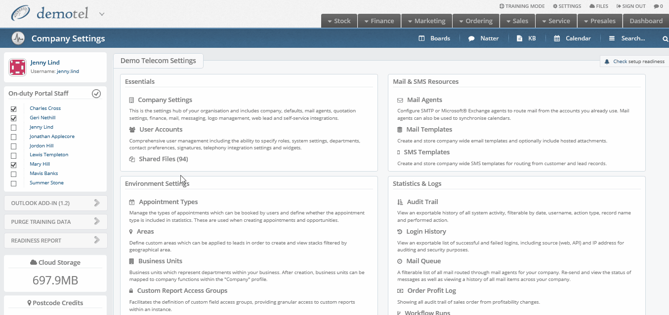This screenshot has width=669, height=315.
Task: Click the Custom Report Access Groups lock icon
Action: pyautogui.click(x=131, y=291)
